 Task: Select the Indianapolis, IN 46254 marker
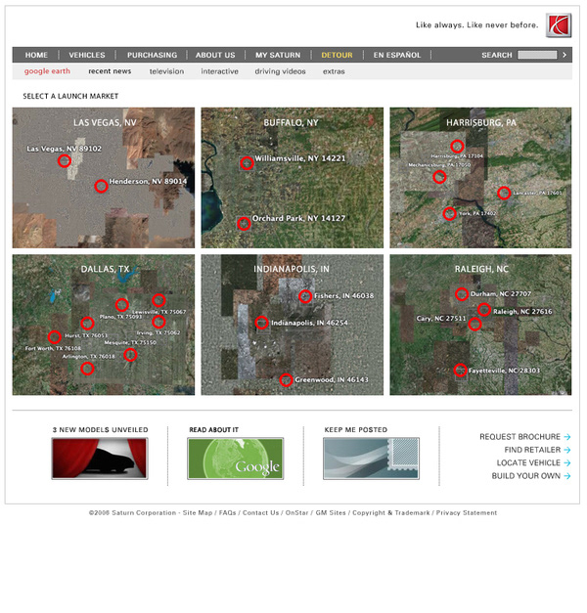pyautogui.click(x=262, y=323)
